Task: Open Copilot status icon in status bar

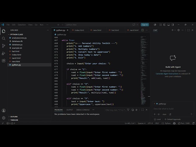Action: pos(174,123)
